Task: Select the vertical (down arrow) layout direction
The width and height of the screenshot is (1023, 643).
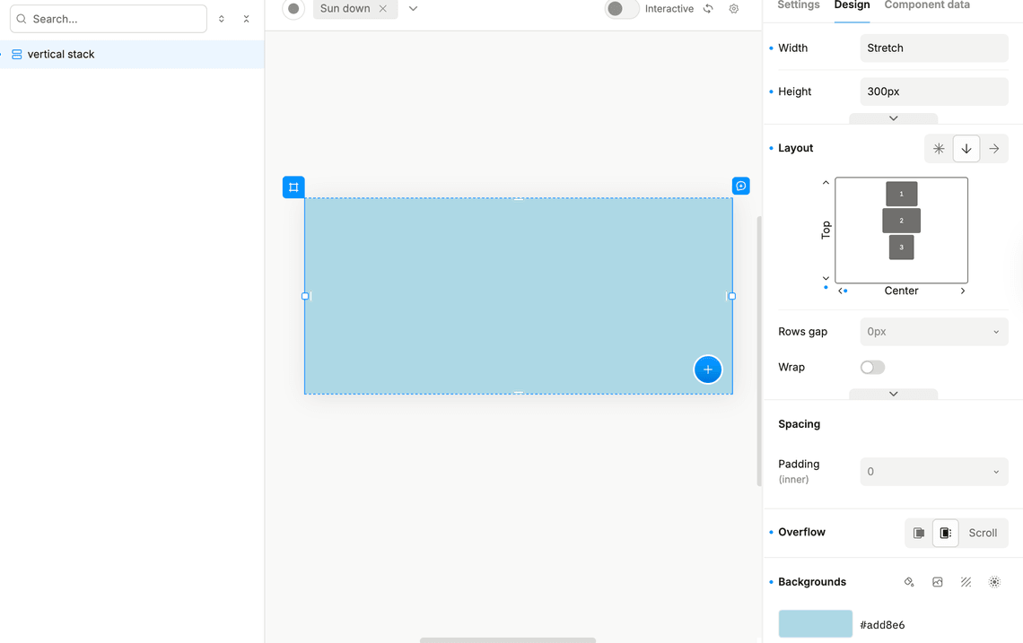Action: click(966, 149)
